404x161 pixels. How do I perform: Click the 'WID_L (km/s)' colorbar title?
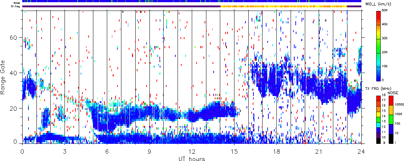click(x=378, y=4)
